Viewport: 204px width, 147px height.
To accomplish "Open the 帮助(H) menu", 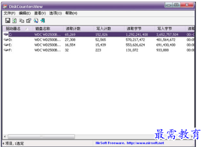I will point(71,13).
